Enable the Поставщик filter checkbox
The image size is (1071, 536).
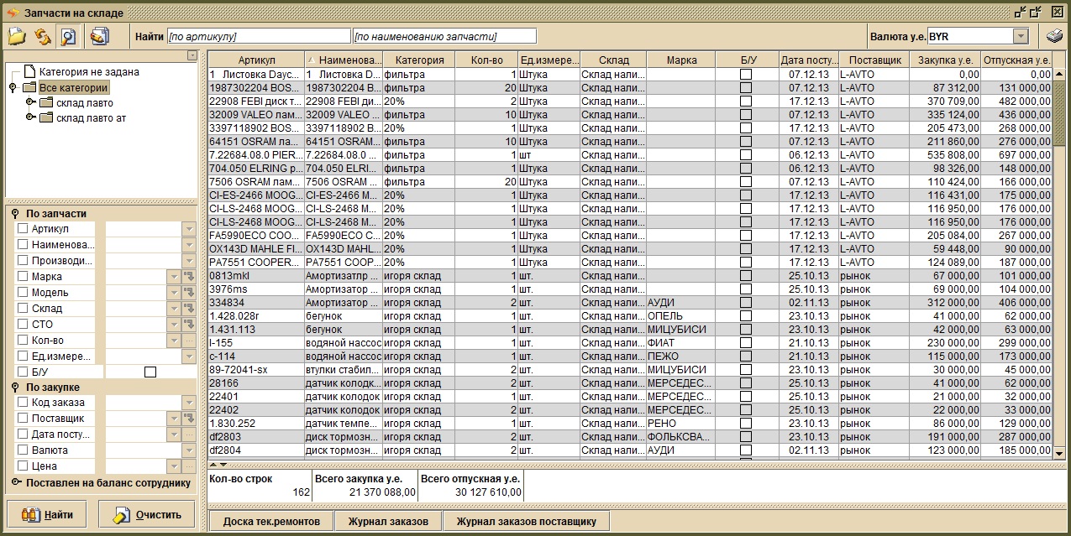tap(24, 418)
